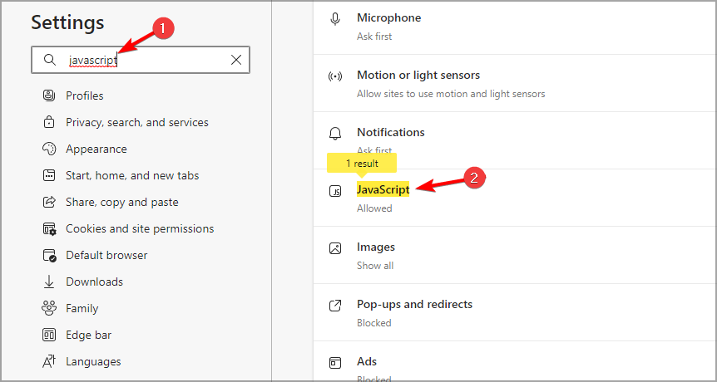This screenshot has height=382, width=717.
Task: Click the lock icon for Privacy settings
Action: coord(49,122)
